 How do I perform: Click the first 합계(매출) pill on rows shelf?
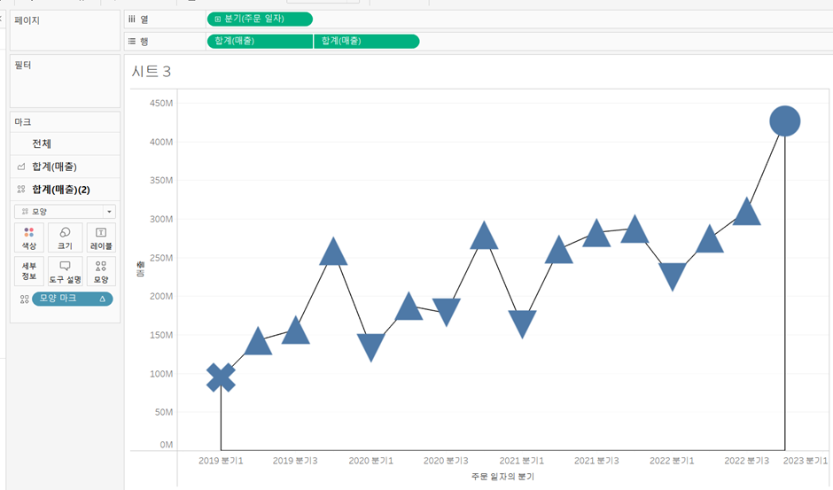(x=260, y=41)
